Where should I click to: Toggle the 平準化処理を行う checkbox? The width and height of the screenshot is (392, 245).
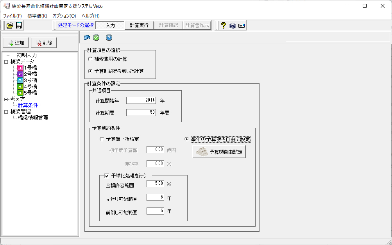[x=107, y=176]
